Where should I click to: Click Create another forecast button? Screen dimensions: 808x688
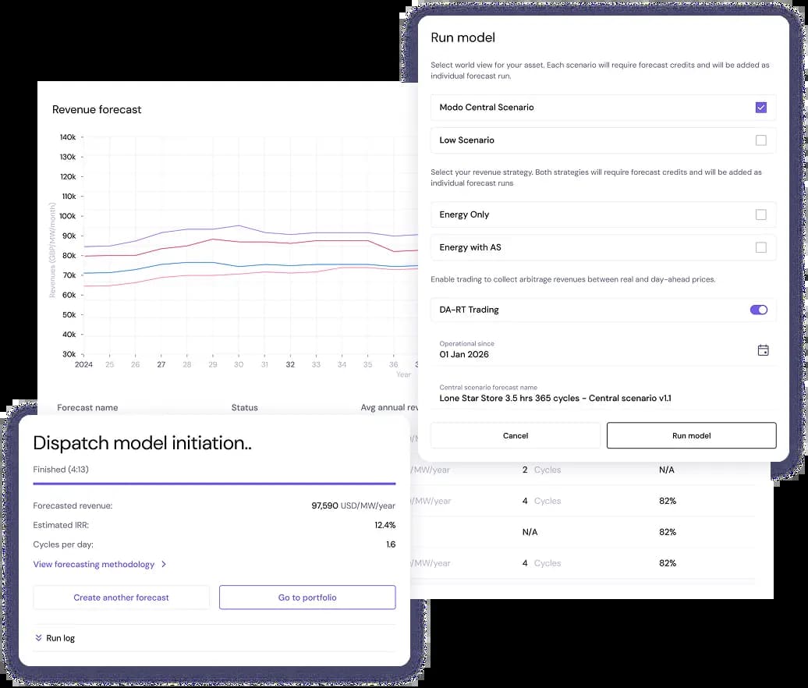coord(121,598)
